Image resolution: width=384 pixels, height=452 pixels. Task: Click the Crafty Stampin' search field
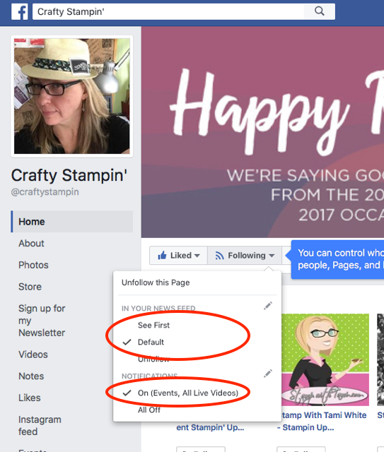tap(168, 11)
